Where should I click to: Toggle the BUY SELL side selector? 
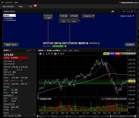point(11,45)
